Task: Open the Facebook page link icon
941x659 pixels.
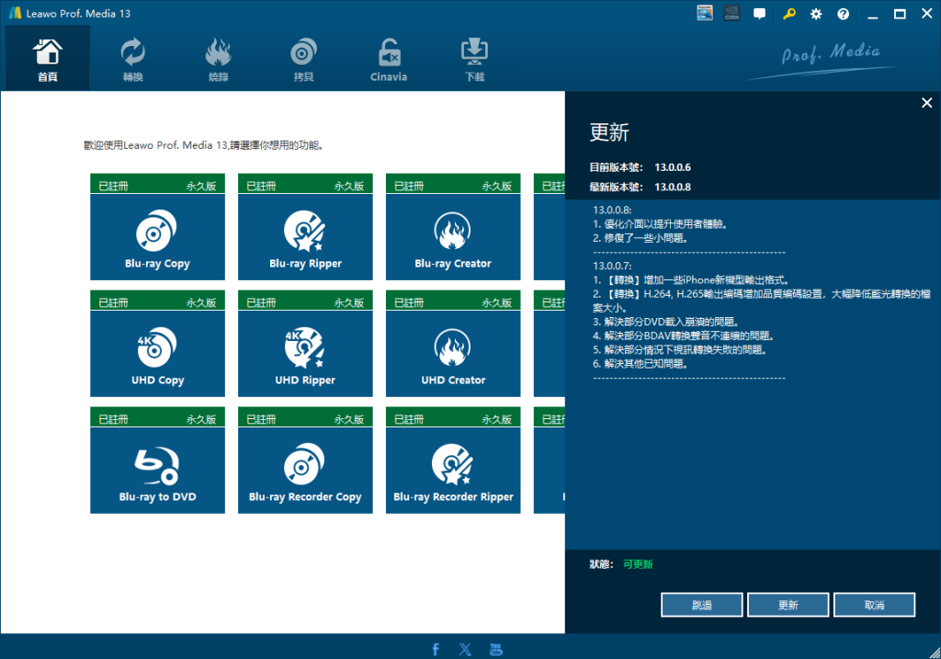Action: pos(436,649)
